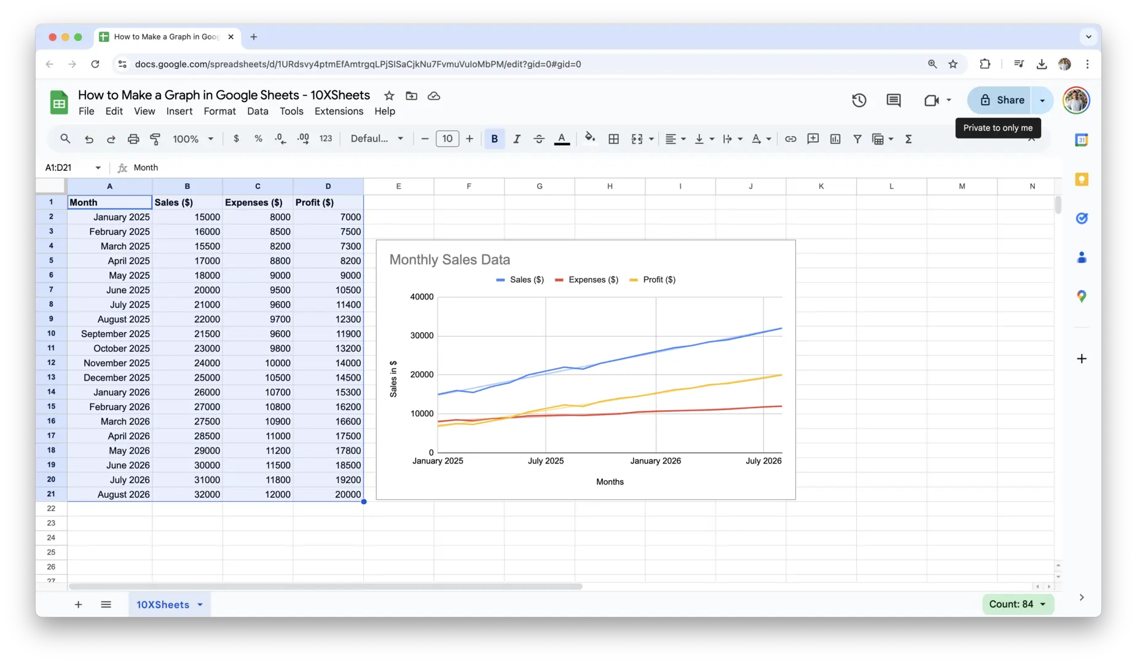Screen dimensions: 1137x664
Task: View cloud save status
Action: click(434, 96)
